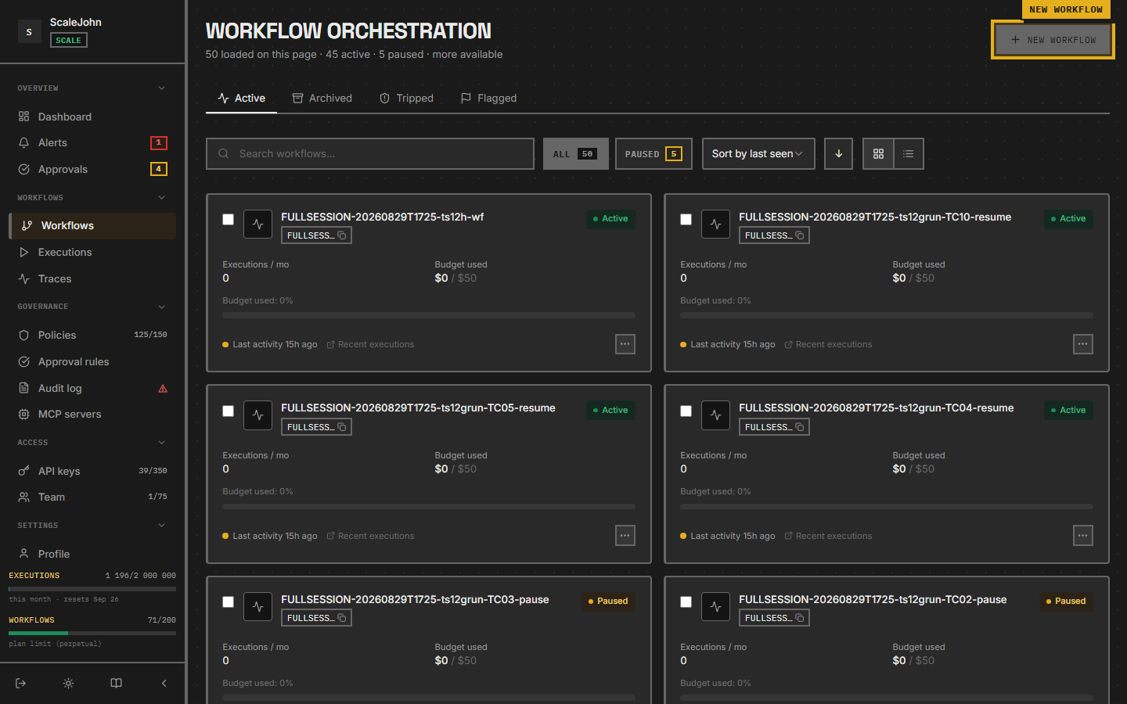Screen dimensions: 1127x704
Task: Go to Approvals page
Action: pos(92,169)
